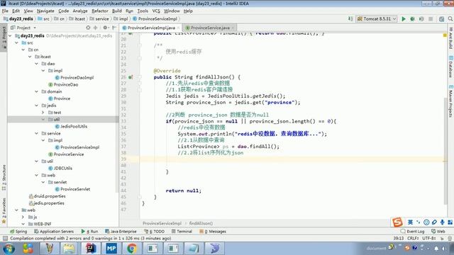Select ProvinceServiceImpl.java editor tab
The height and width of the screenshot is (255, 454).
[x=151, y=28]
